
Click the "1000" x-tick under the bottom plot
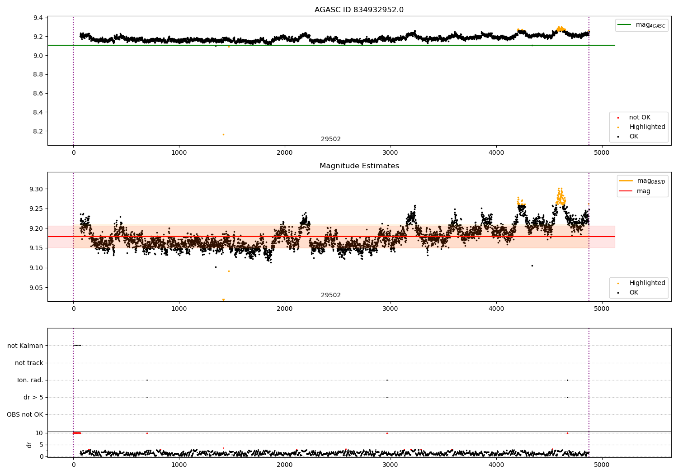(x=179, y=465)
